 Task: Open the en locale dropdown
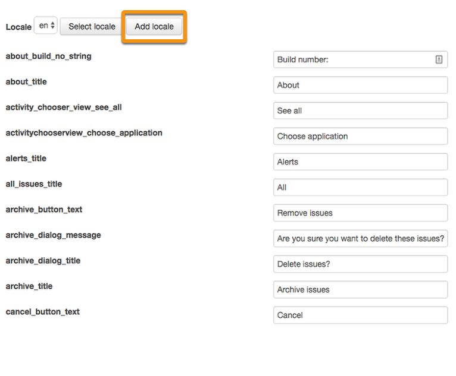(46, 26)
